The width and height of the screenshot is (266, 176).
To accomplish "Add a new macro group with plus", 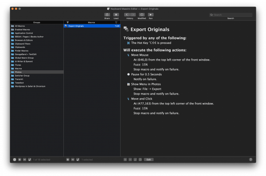I will pyautogui.click(x=20, y=160).
